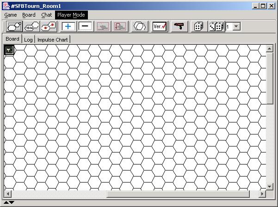Switch to the Log tab
This screenshot has width=278, height=207.
tap(28, 40)
